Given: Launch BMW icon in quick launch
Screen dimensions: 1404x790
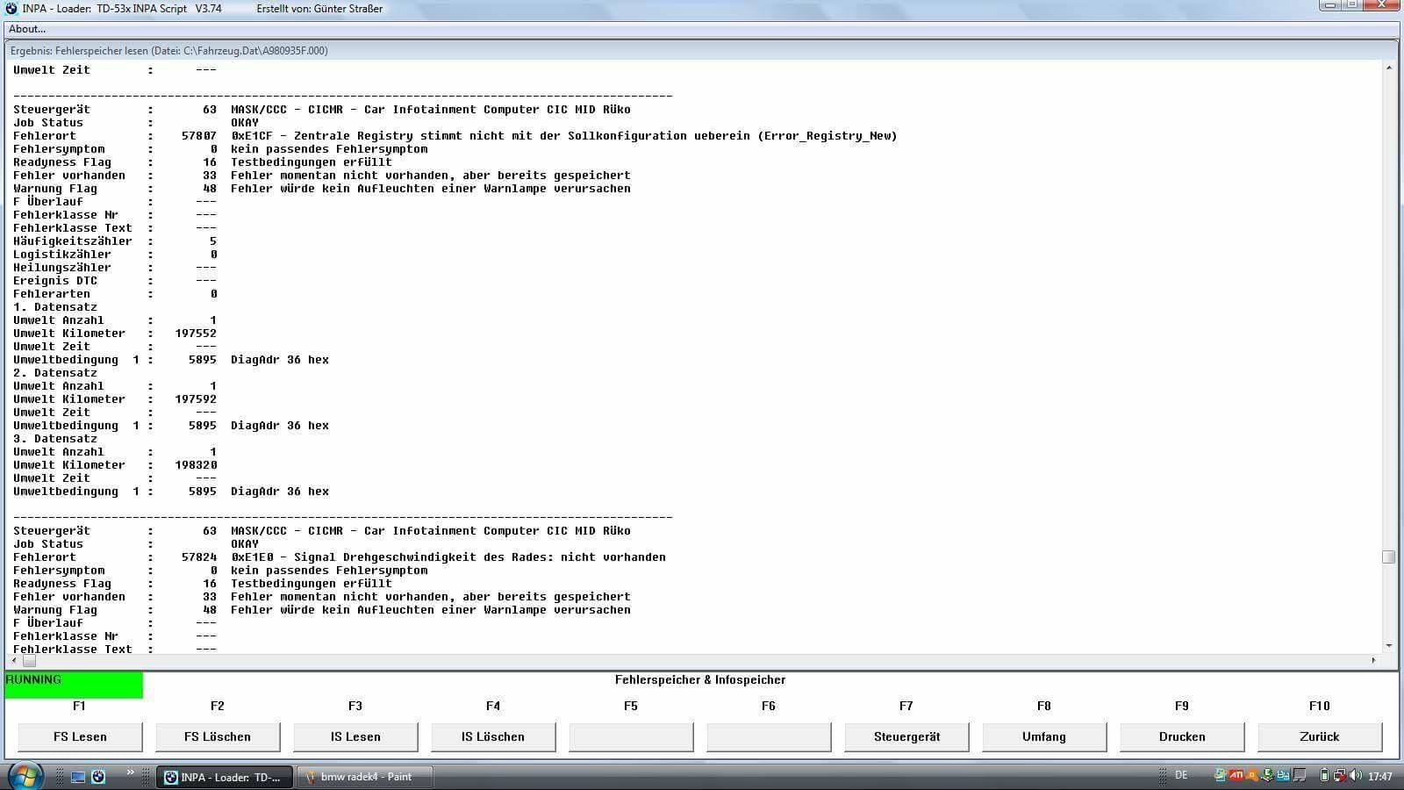Looking at the screenshot, I should coord(98,777).
